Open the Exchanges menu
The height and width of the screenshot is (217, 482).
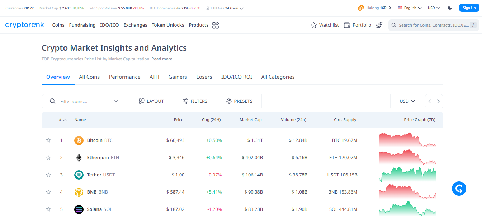point(135,25)
